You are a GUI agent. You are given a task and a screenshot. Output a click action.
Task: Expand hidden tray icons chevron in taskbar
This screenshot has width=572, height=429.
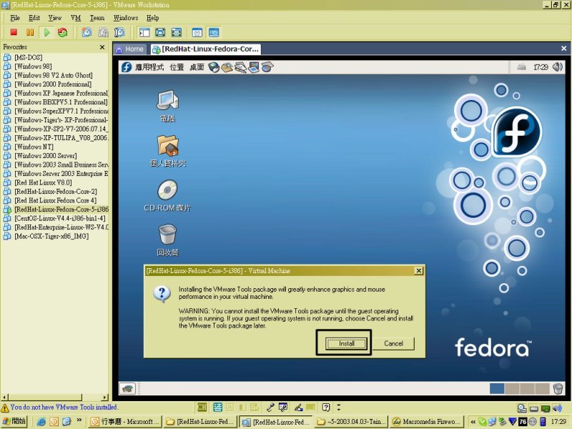coord(473,422)
